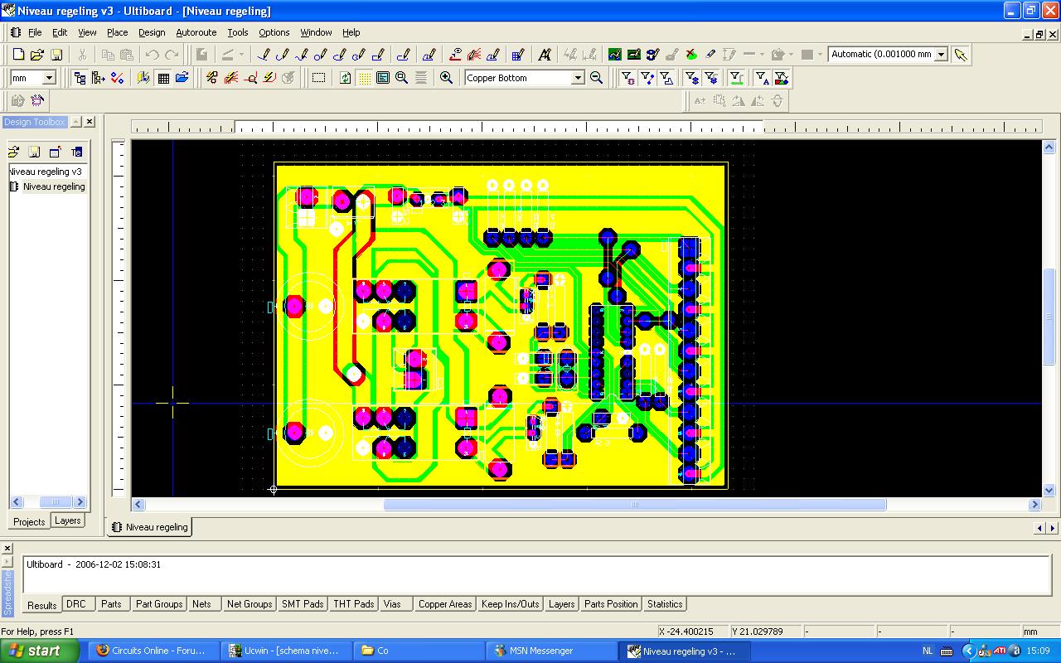This screenshot has height=663, width=1061.
Task: Open the Autoroute menu
Action: coord(196,32)
